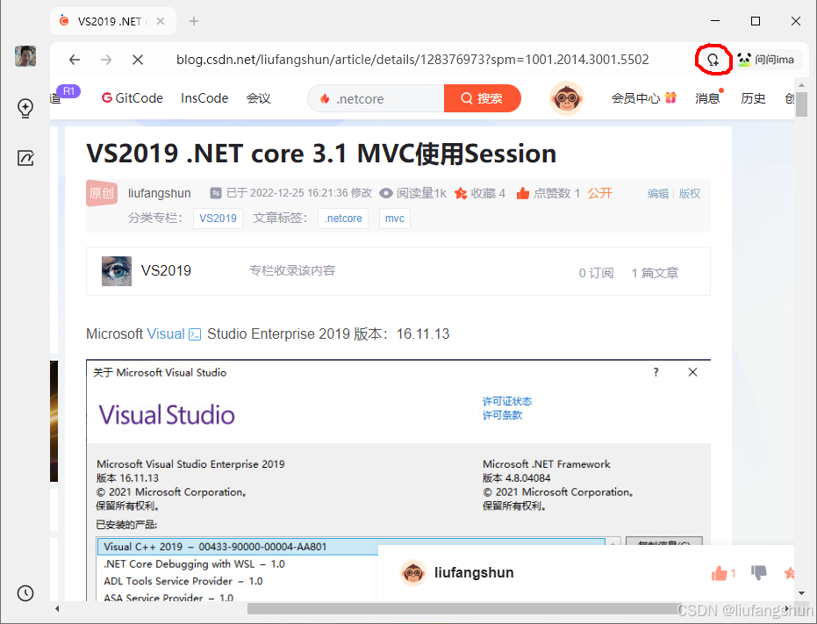817x624 pixels.
Task: Click the 公开 visibility label
Action: [x=599, y=193]
